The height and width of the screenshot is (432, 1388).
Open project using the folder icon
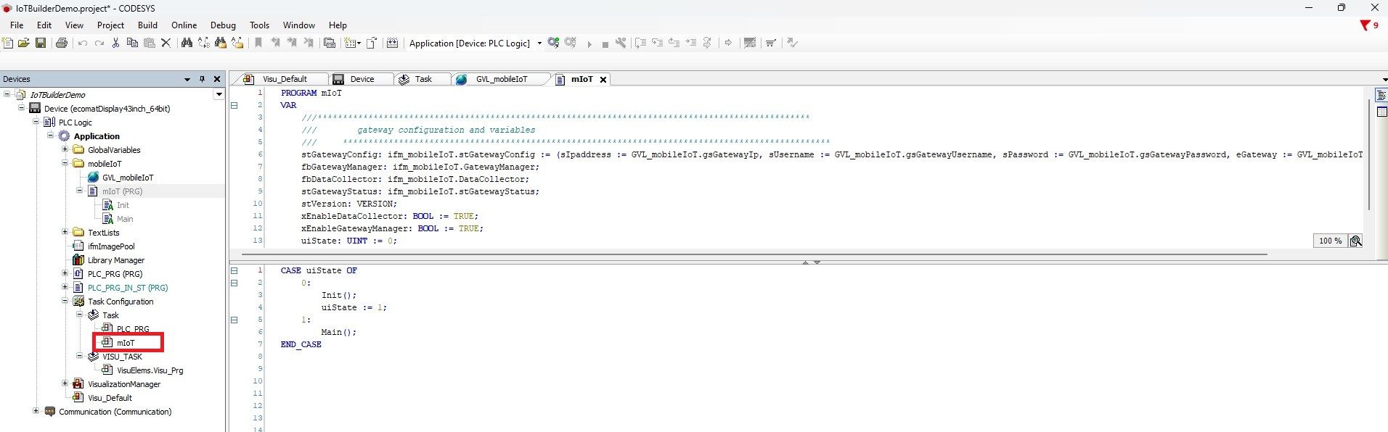click(x=24, y=43)
